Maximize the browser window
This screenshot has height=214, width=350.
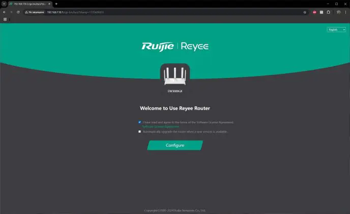coord(336,4)
